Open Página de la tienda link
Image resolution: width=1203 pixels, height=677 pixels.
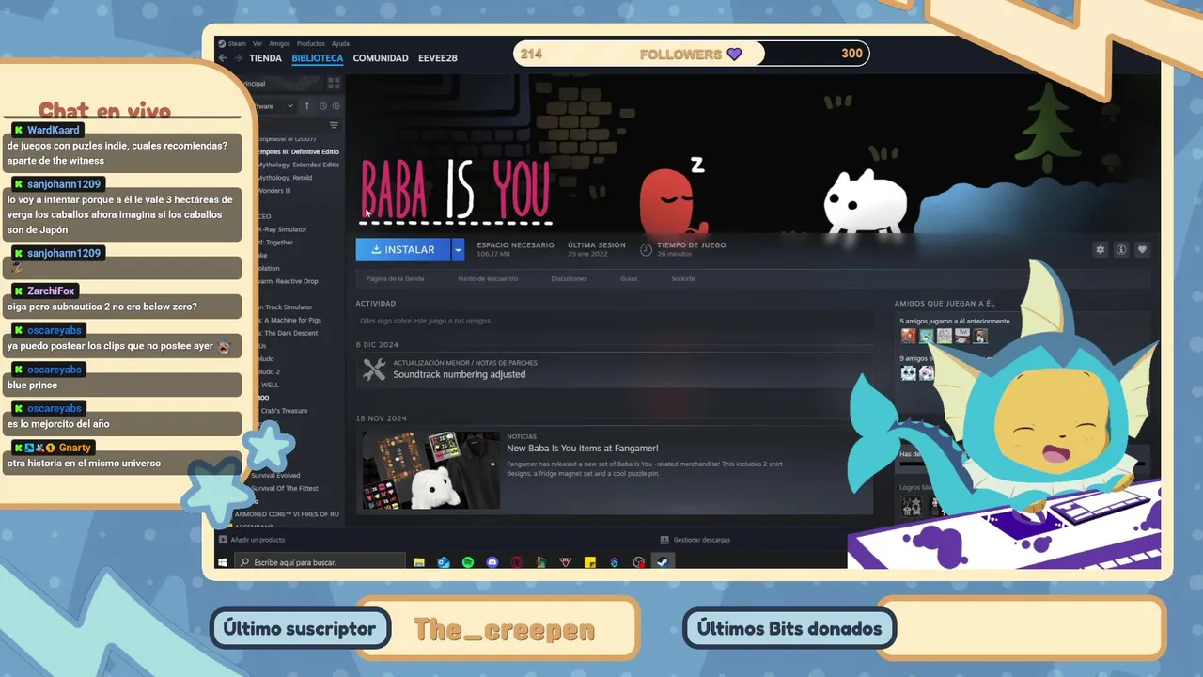[x=395, y=278]
